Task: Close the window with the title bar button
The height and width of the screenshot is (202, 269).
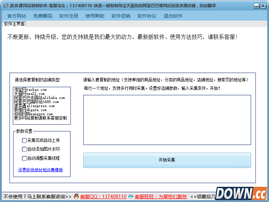Action: point(263,6)
